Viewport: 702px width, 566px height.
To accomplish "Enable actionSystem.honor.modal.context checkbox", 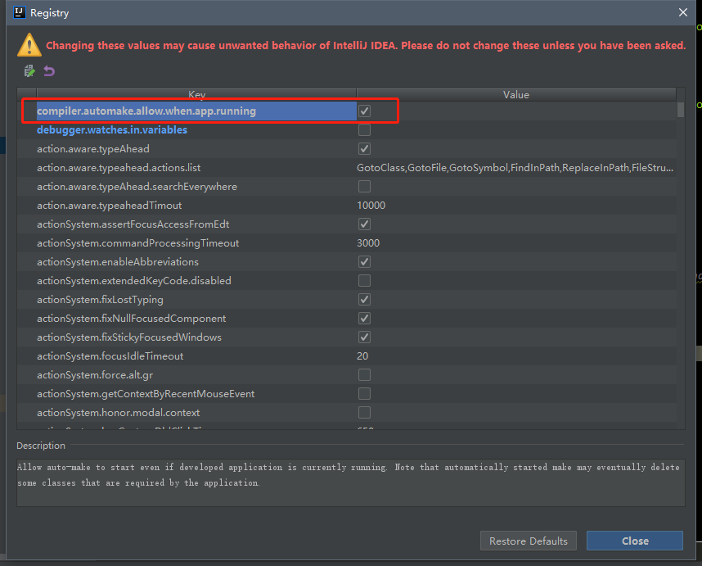I will click(x=364, y=412).
